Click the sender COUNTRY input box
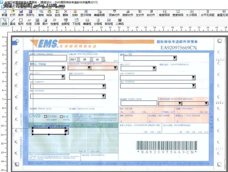 click(x=87, y=78)
